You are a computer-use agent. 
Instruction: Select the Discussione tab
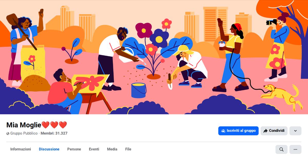49,149
